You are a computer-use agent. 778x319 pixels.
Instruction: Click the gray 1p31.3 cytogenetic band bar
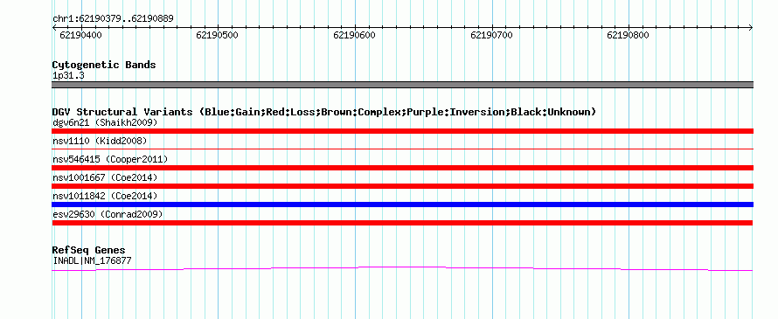coord(402,85)
